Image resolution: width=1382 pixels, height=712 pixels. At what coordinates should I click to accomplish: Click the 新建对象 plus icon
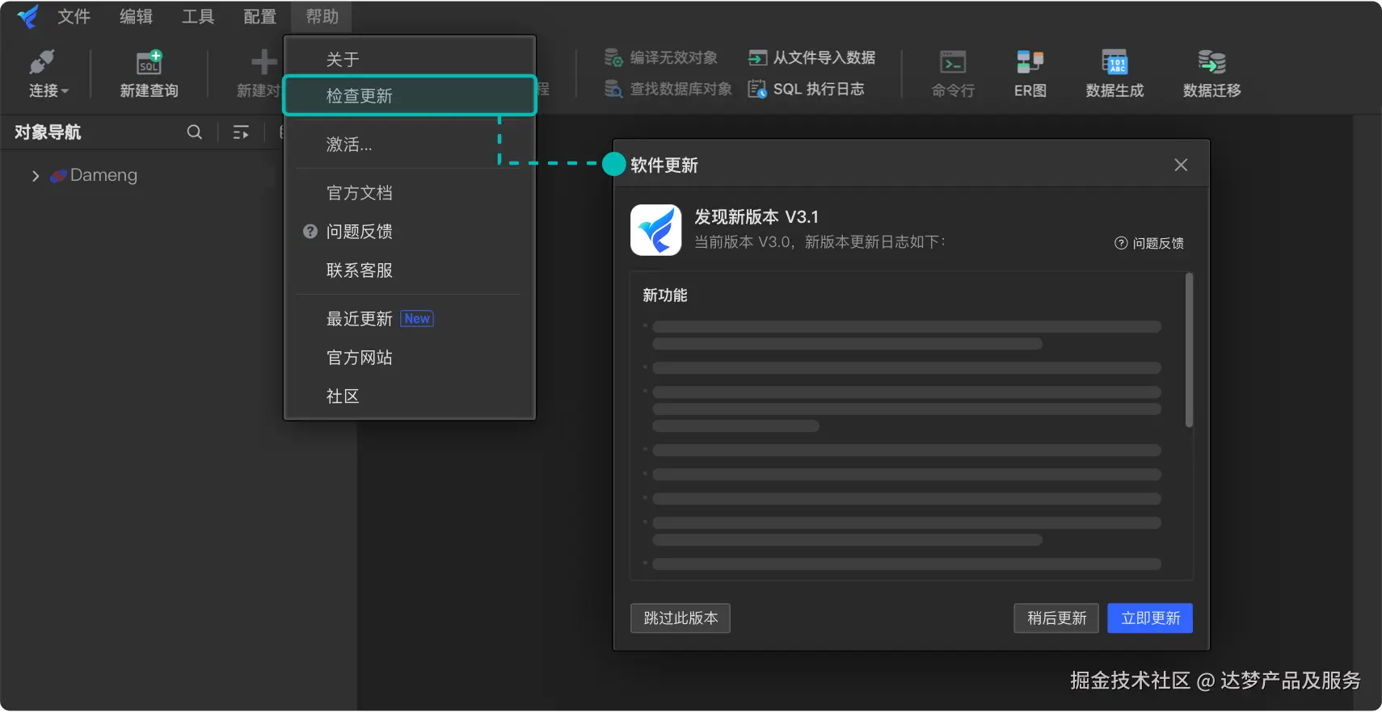coord(263,62)
